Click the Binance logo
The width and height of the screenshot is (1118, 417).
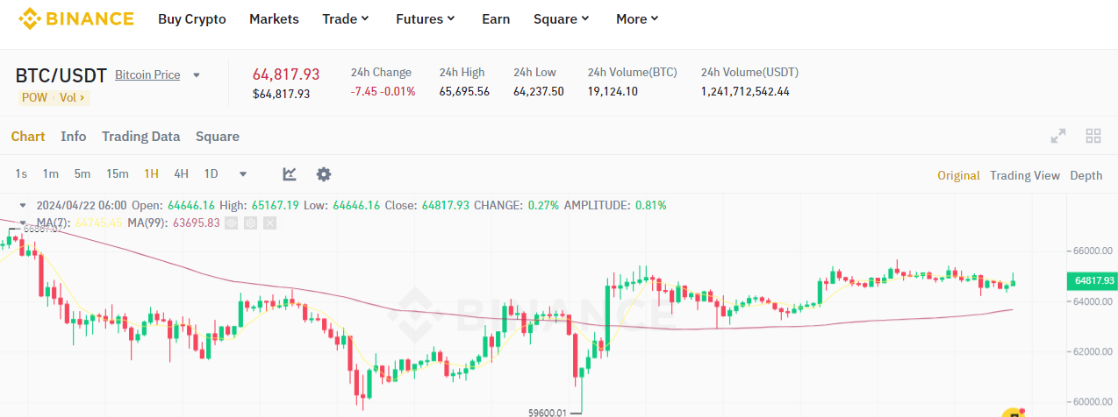click(x=76, y=18)
